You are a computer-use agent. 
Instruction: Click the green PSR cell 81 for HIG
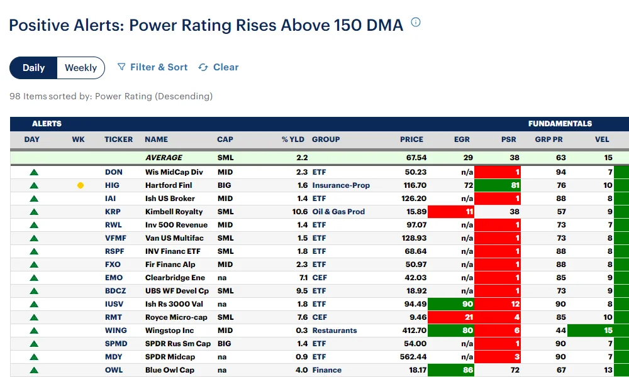[498, 185]
